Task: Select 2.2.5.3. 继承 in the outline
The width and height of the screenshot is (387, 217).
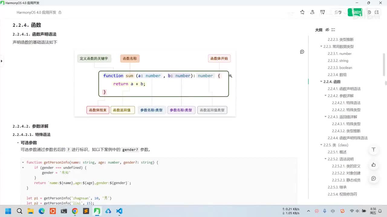Action: (x=337, y=187)
